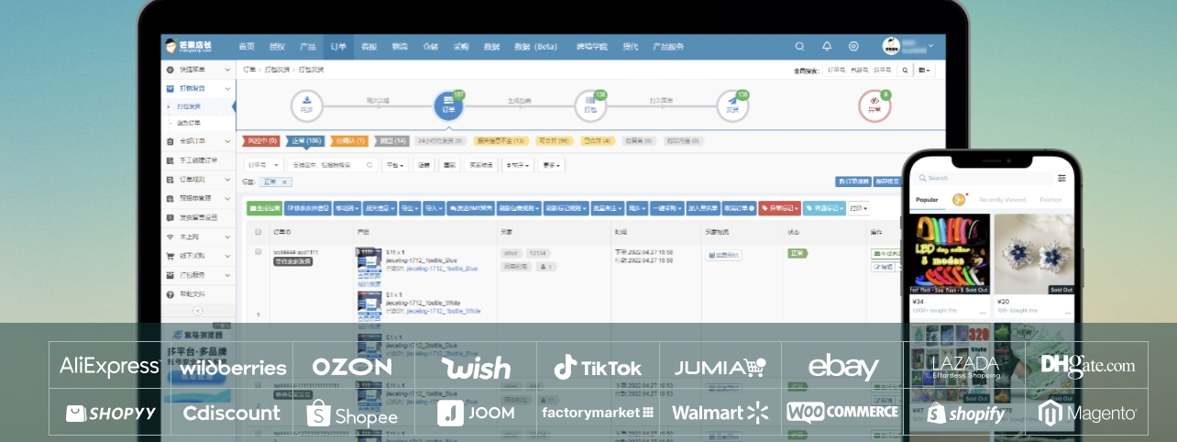Click the 打包服务 sidebar icon
The height and width of the screenshot is (442, 1177).
(170, 275)
